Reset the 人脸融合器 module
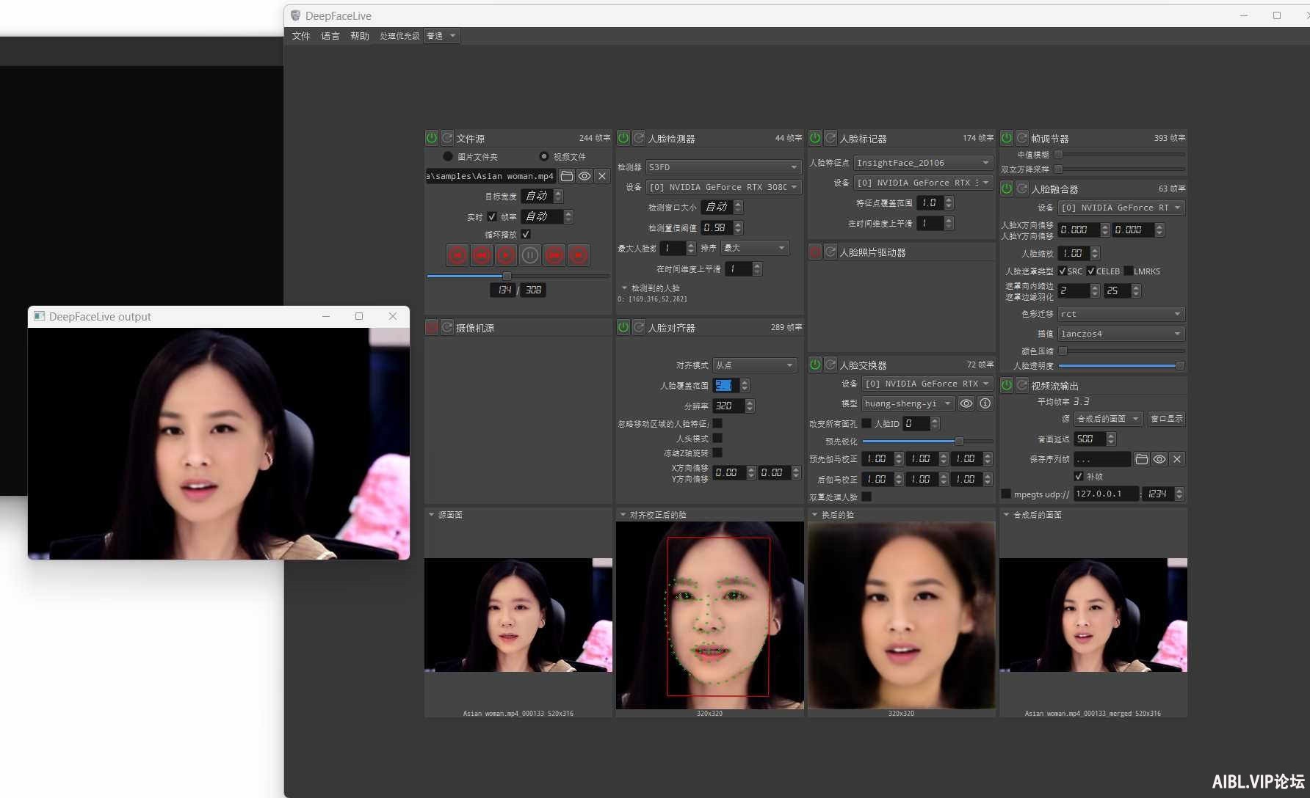1310x798 pixels. (1022, 188)
